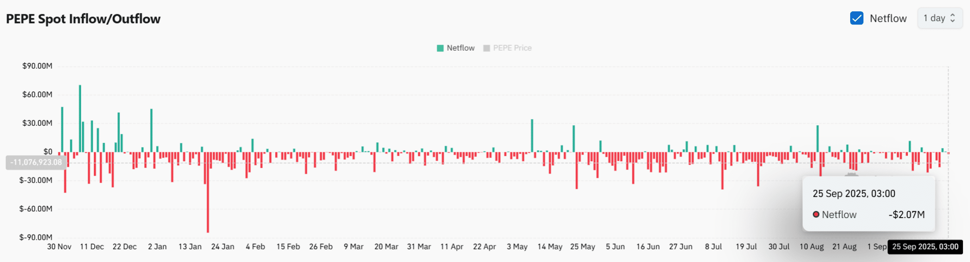Screen dimensions: 970x262
Task: Click the $90.00M y-axis label
Action: coord(37,66)
